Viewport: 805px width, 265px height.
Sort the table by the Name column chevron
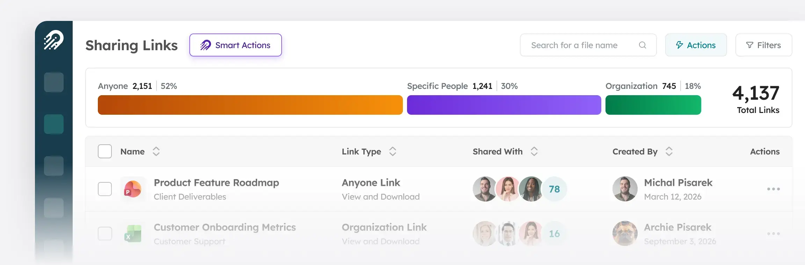point(156,151)
